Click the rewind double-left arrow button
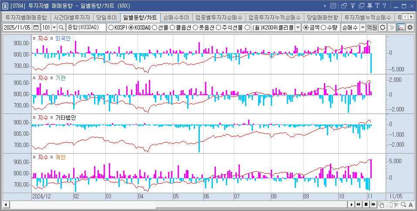 [359, 204]
